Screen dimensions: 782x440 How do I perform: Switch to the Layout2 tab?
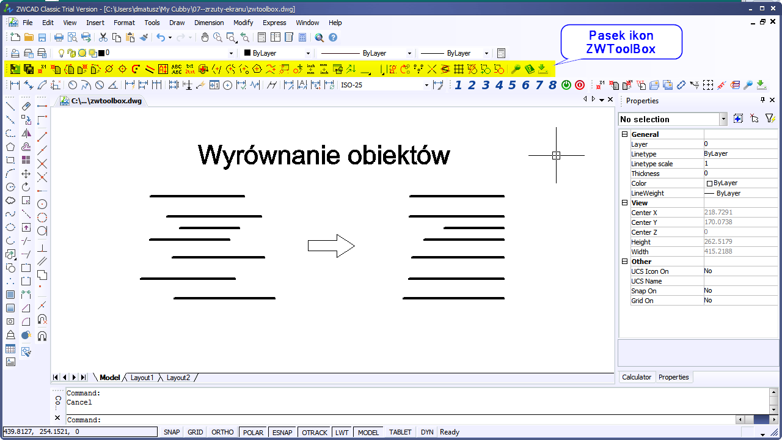178,378
